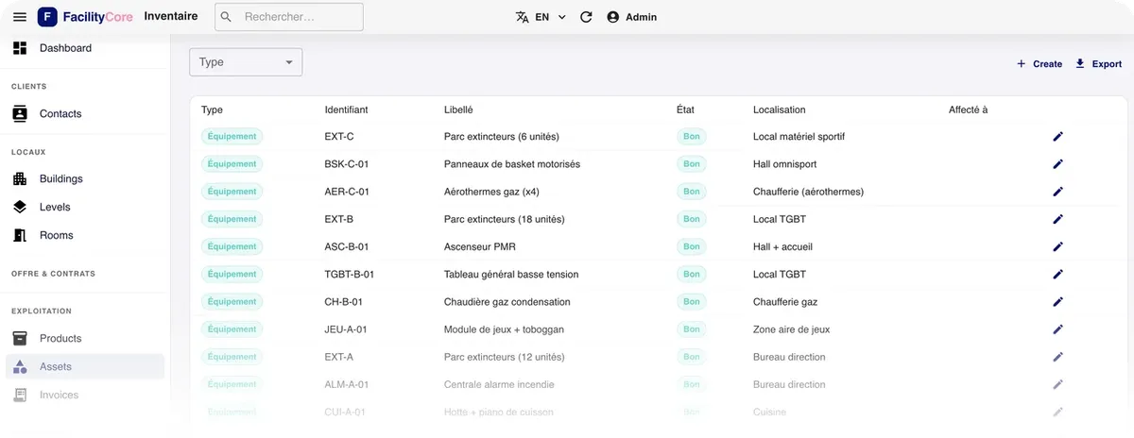
Task: Go to Contacts in the sidebar
Action: click(85, 113)
